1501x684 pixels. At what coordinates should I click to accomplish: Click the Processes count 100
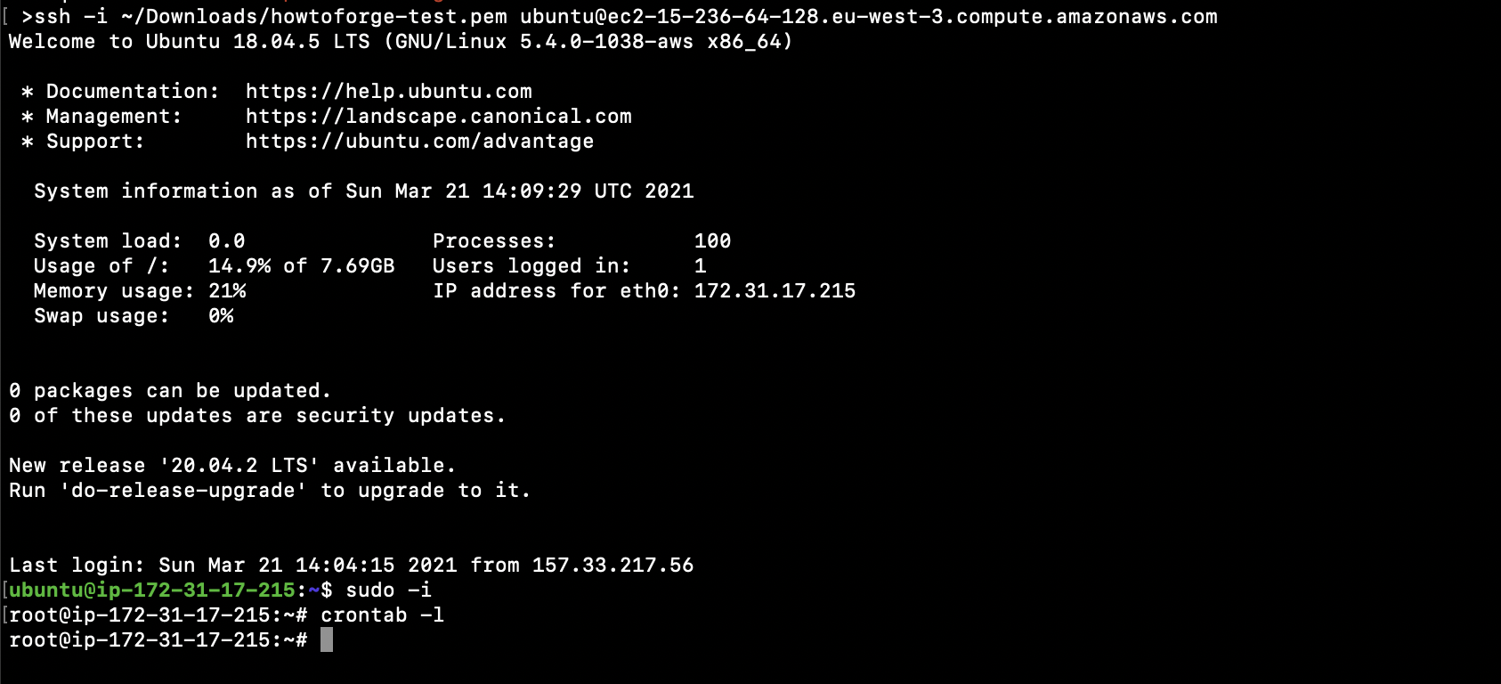[x=712, y=241]
